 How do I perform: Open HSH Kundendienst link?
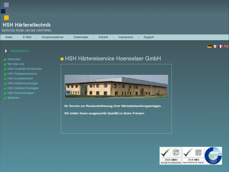[20, 79]
